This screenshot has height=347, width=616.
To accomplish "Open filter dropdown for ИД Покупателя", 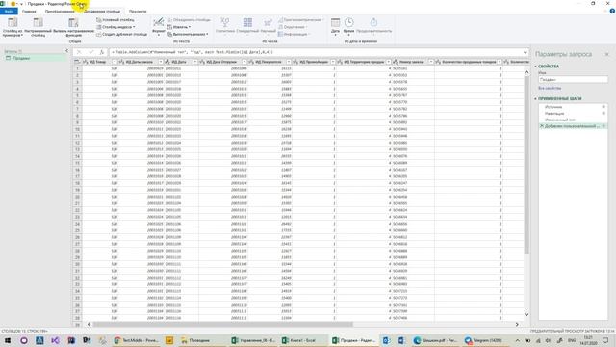I will pos(289,62).
